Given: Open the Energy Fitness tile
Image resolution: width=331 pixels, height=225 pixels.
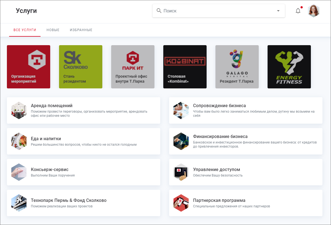Looking at the screenshot, I should (x=289, y=67).
